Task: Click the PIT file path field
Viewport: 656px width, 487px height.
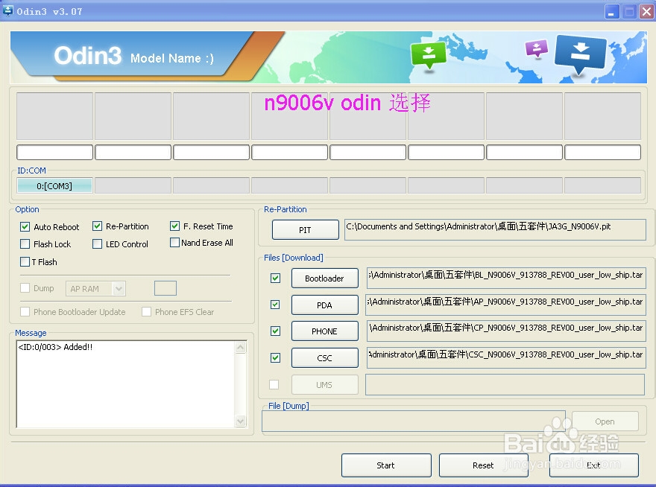Action: [495, 230]
